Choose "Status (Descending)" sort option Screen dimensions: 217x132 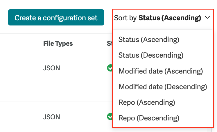point(151,55)
